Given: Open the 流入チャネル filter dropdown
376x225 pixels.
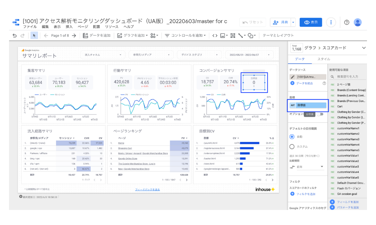Looking at the screenshot, I should (103, 55).
